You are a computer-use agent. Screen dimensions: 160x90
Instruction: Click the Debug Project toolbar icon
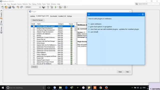coord(60,7)
